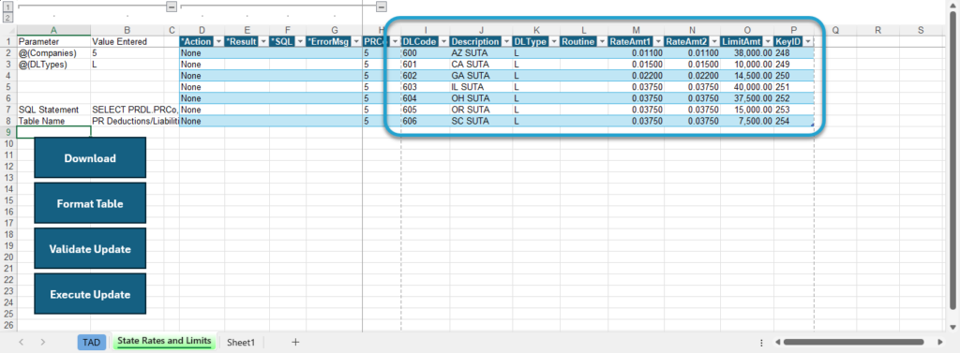Click the Download button
The width and height of the screenshot is (960, 353).
pos(90,158)
